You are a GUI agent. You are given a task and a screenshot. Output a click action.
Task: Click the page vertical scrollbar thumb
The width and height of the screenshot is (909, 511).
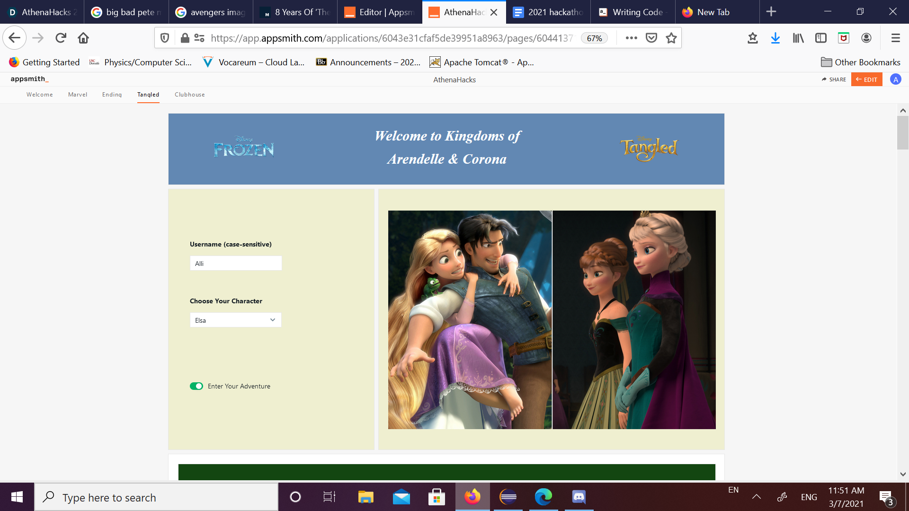[902, 132]
